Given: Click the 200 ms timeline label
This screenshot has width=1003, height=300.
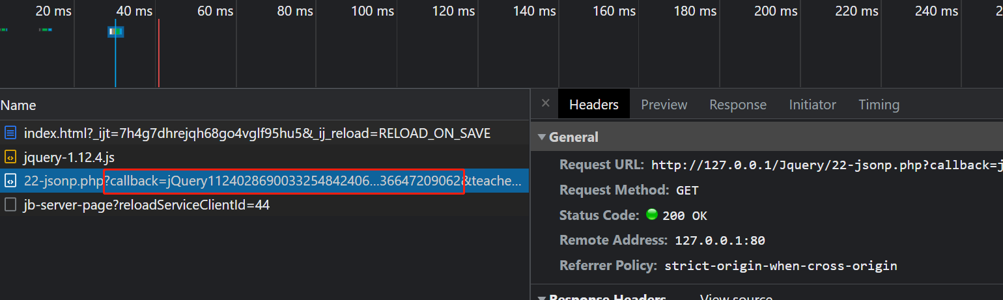Looking at the screenshot, I should pyautogui.click(x=776, y=11).
